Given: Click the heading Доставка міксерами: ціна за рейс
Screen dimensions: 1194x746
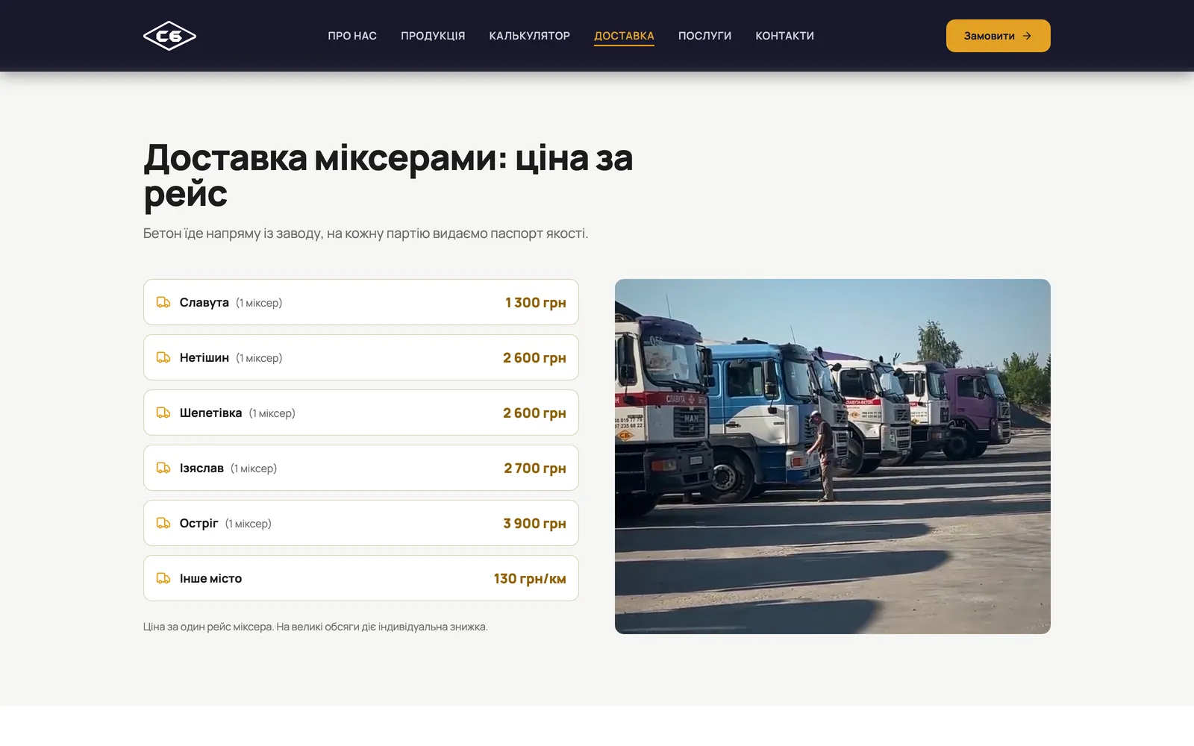Looking at the screenshot, I should click(x=388, y=175).
